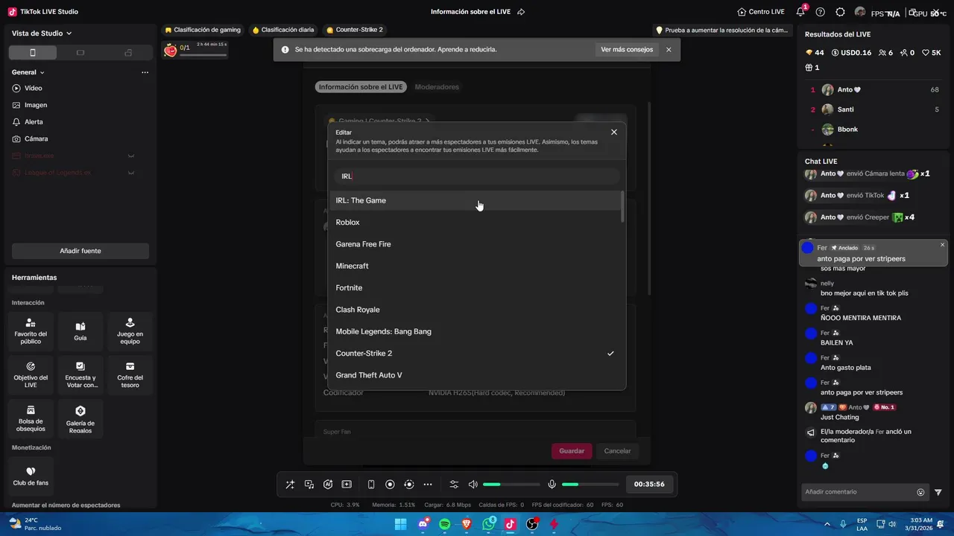Select Información sobre el LIVE tab

point(361,87)
